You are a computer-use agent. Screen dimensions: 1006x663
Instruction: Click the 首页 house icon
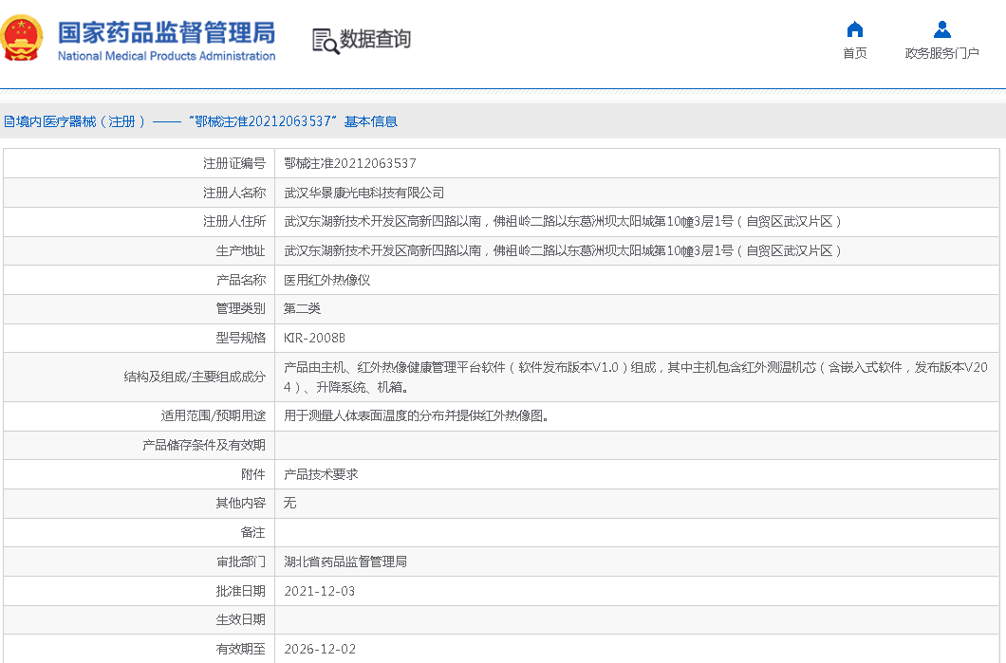[855, 29]
